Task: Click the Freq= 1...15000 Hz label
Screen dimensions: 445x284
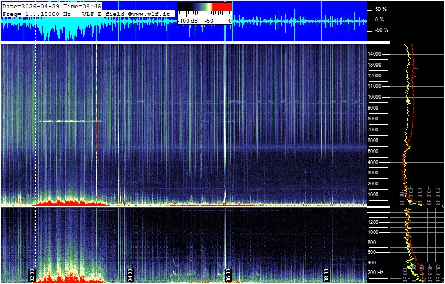Action: [37, 14]
